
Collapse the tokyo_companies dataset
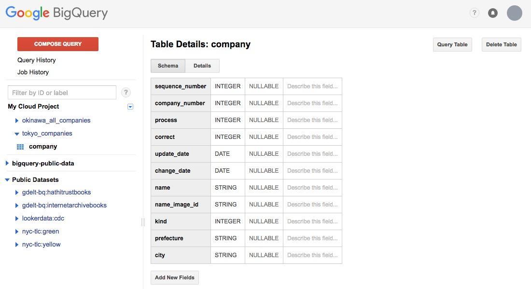point(16,134)
